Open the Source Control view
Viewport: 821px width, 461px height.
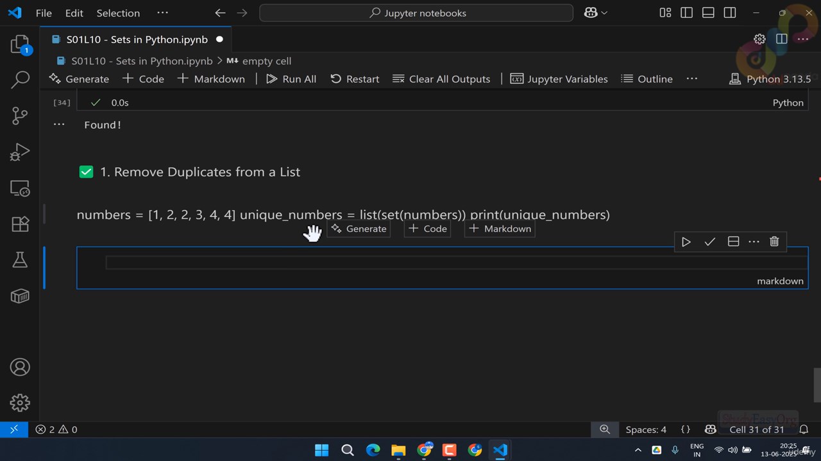[20, 116]
